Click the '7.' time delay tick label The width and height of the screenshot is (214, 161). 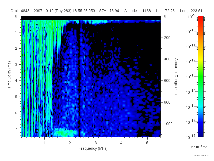[x=17, y=129]
